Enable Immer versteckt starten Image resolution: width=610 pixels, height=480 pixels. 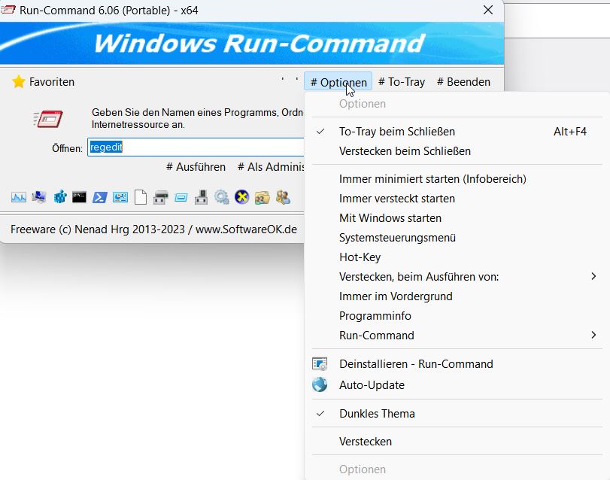click(457, 199)
